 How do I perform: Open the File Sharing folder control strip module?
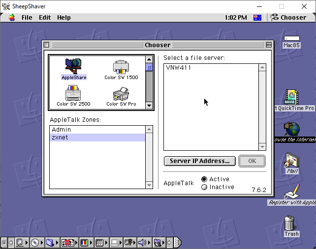click(52, 243)
